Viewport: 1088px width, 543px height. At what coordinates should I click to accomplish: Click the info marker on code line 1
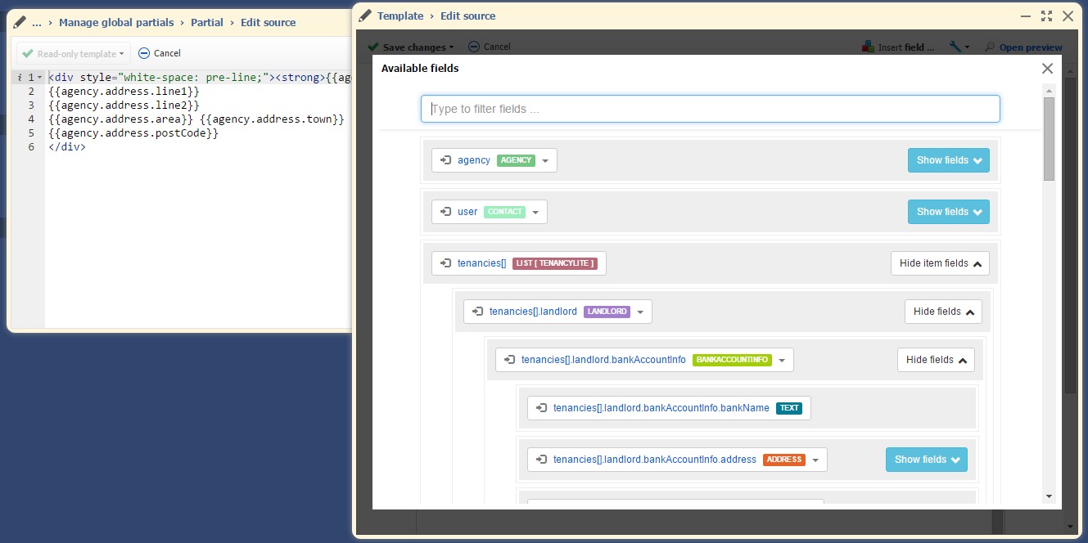[20, 78]
